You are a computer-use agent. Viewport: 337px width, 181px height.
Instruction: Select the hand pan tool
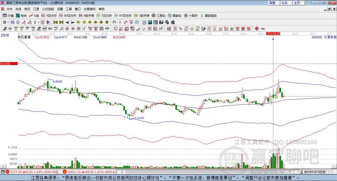[114, 22]
